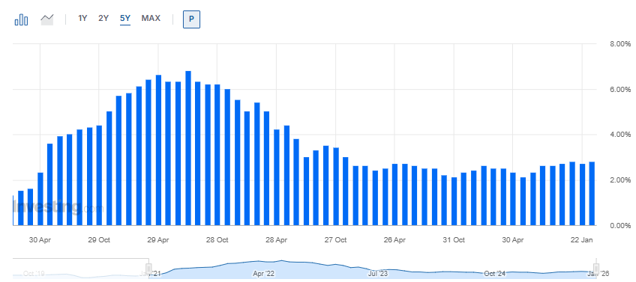This screenshot has height=282, width=636.
Task: Click Oct '24 in the navigator
Action: point(494,274)
